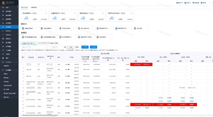Open third upper shortcut tile with download-arrow icon
The height and width of the screenshot is (117, 213).
click(67, 28)
